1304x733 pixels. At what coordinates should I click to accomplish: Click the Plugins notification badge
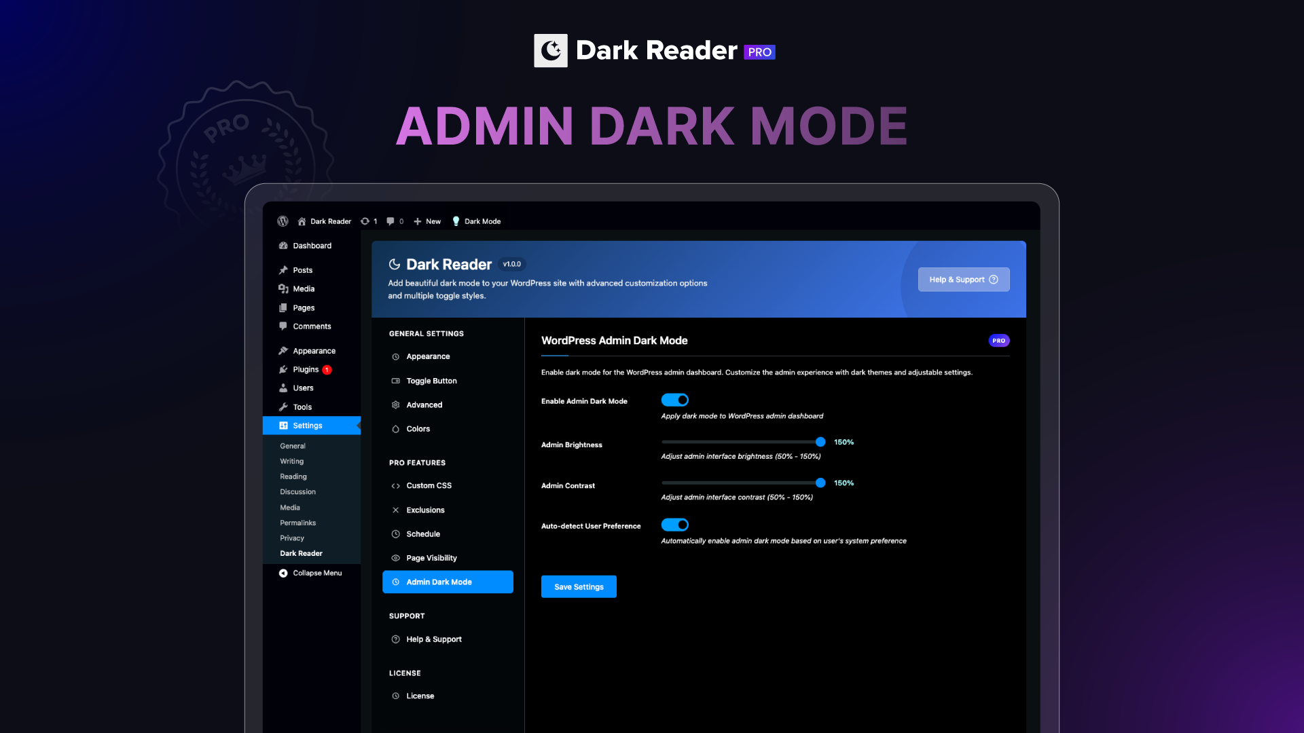pos(327,369)
